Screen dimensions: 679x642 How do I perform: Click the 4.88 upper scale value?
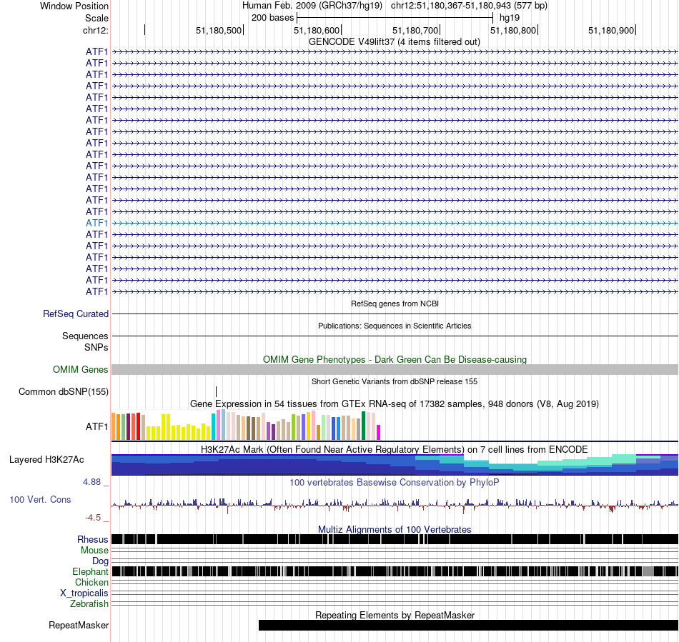91,482
